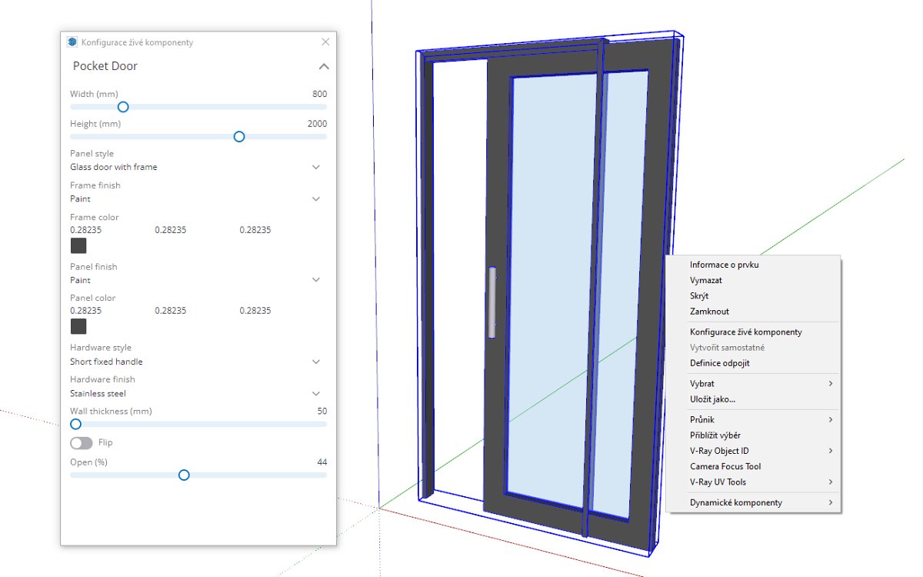The height and width of the screenshot is (577, 923).
Task: Click the door handle in the 3D model
Action: pos(491,302)
